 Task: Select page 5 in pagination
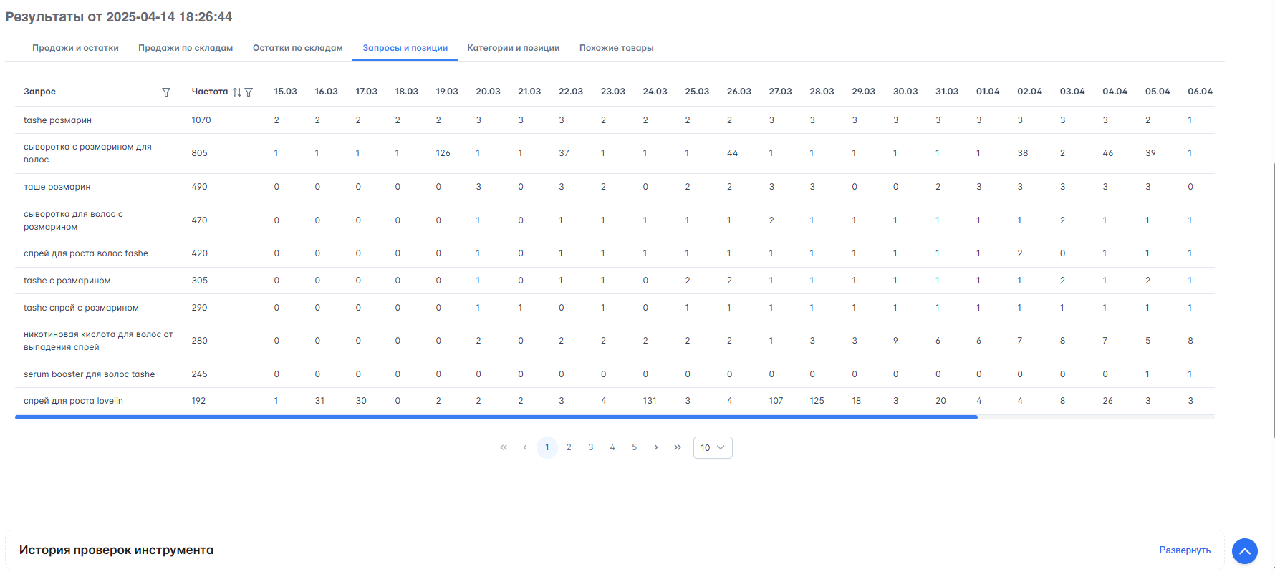(x=634, y=447)
